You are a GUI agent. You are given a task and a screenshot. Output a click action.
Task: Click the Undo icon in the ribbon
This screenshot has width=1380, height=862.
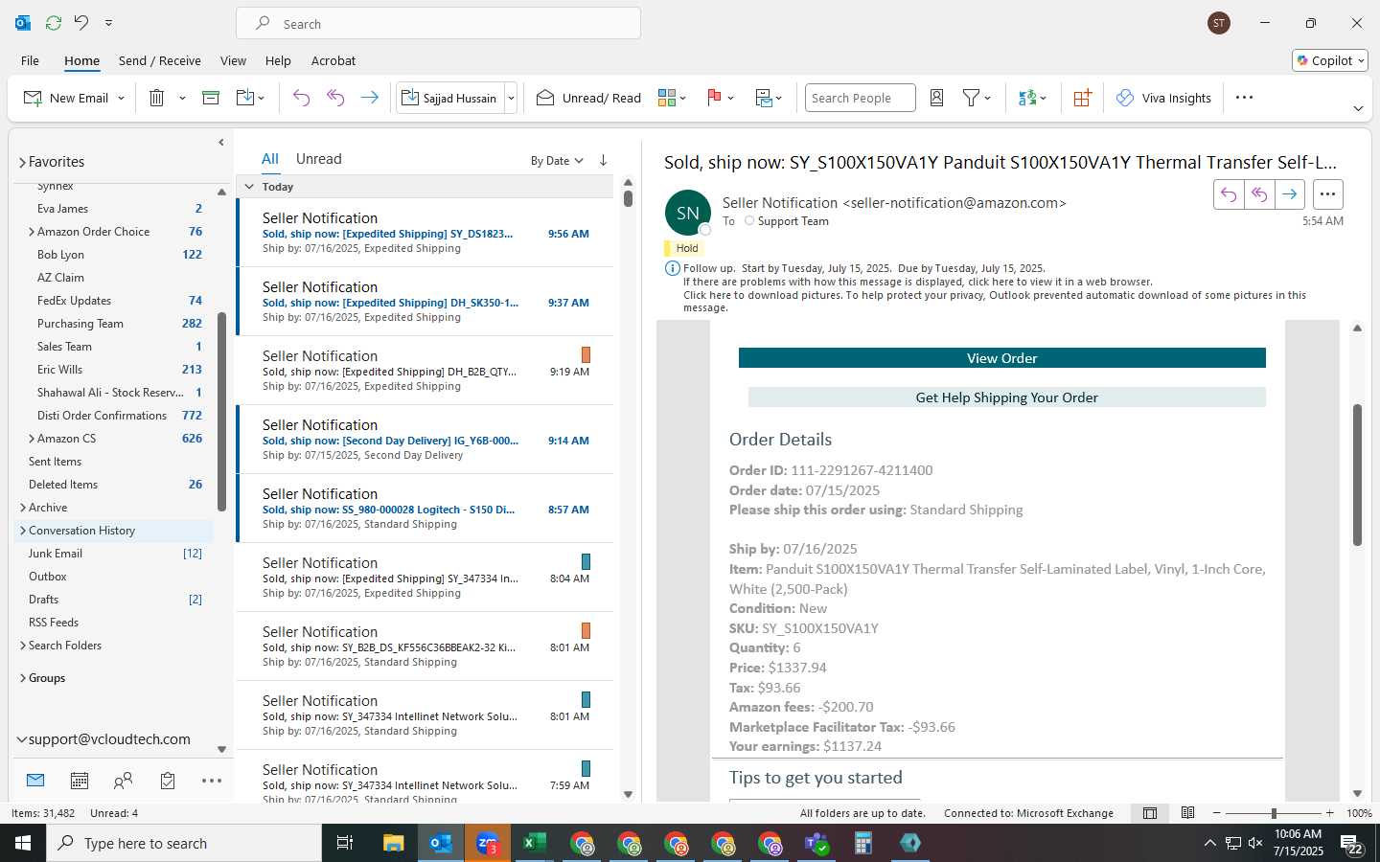tap(301, 98)
